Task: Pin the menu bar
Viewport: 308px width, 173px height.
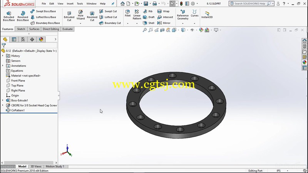Action: pyautogui.click(x=113, y=3)
